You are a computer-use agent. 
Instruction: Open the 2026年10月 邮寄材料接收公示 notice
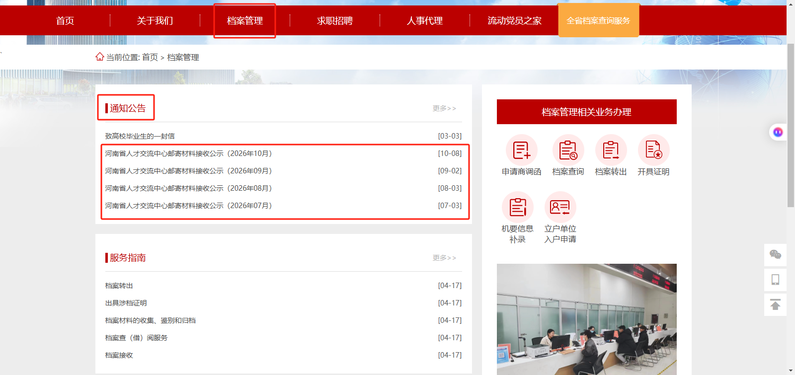click(188, 153)
